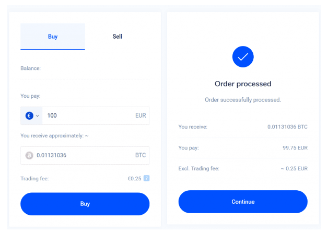Click the EUR label in pay field
The image size is (327, 231).
pos(141,115)
